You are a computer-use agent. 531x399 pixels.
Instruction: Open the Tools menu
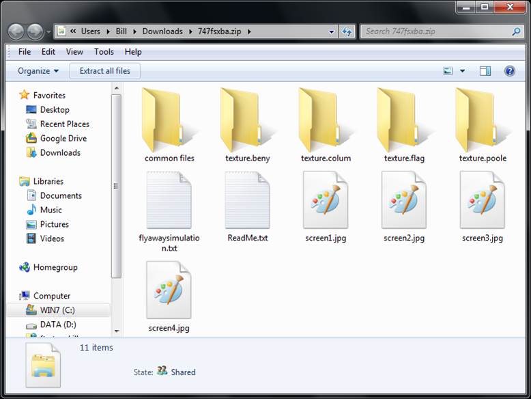pyautogui.click(x=104, y=51)
